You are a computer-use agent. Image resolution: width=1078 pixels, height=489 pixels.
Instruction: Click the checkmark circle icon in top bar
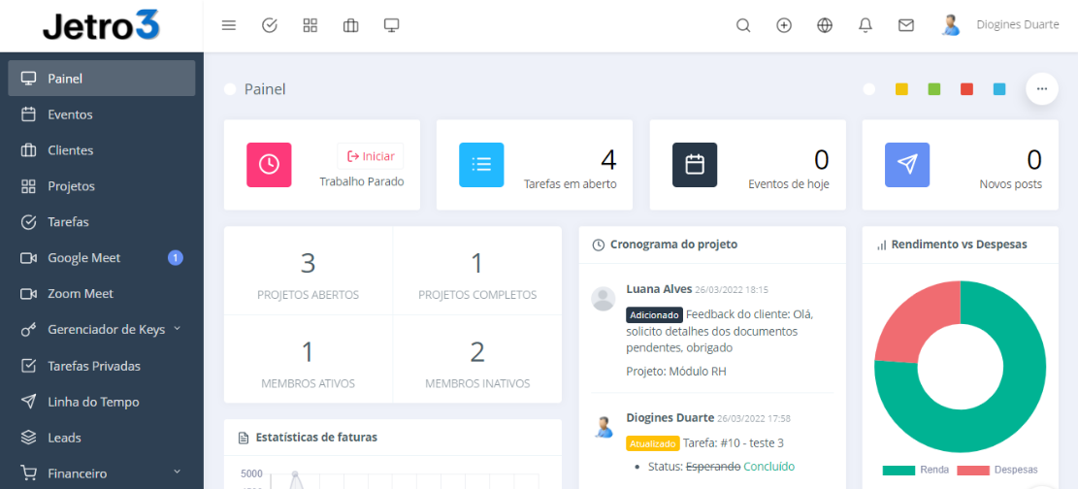point(270,25)
